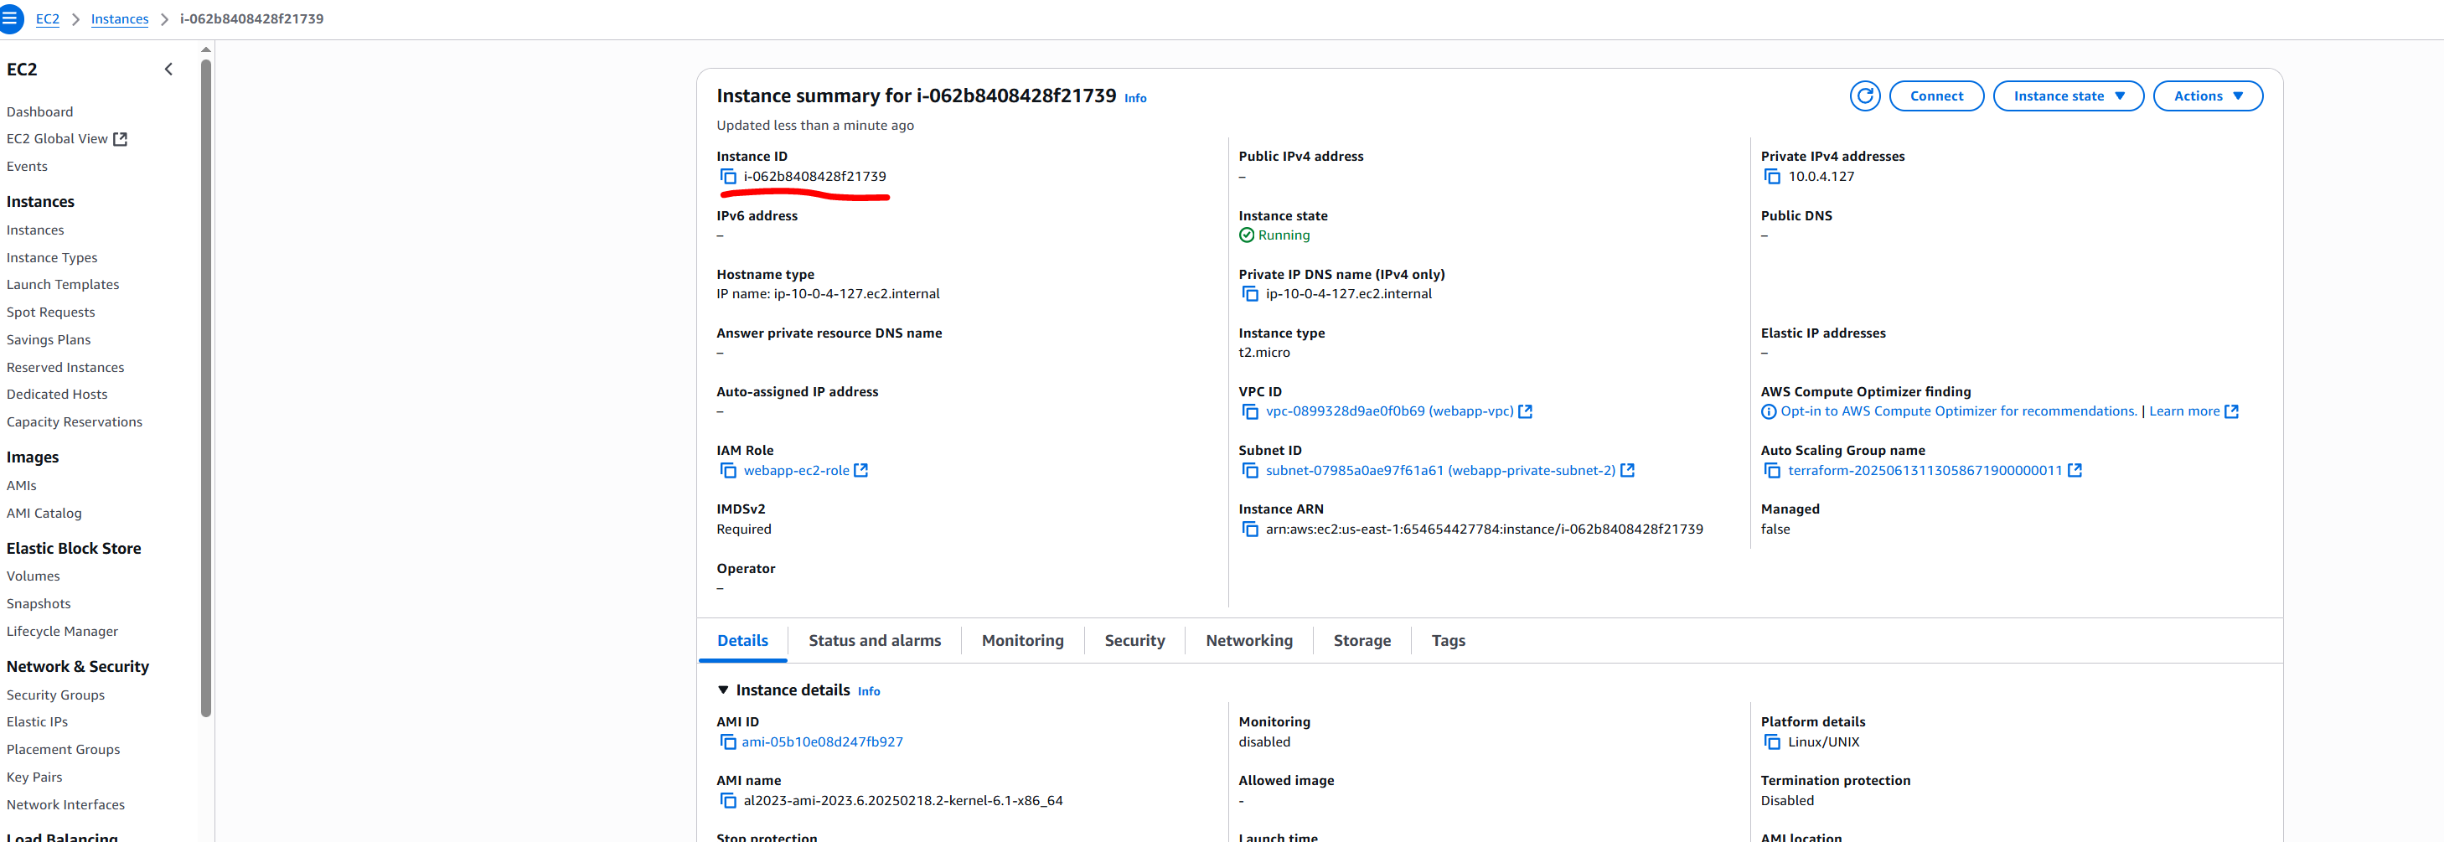Viewport: 2444px width, 842px height.
Task: Open Security Groups in the sidebar
Action: coord(55,695)
